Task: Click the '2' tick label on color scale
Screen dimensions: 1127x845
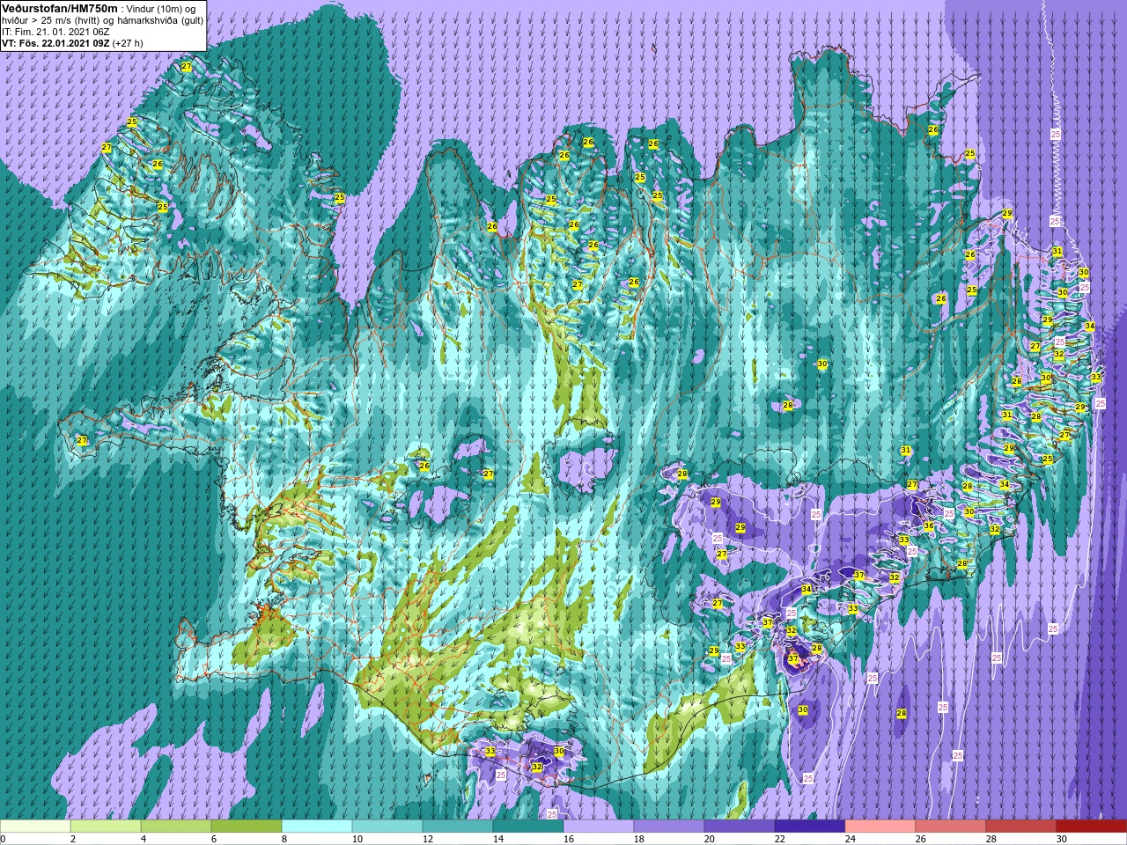Action: pyautogui.click(x=73, y=839)
